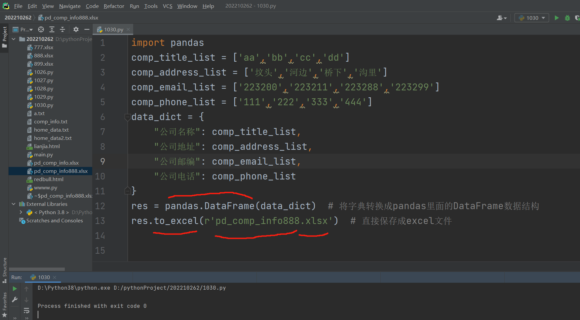Select 777.xlsx in the project tree

[x=43, y=47]
